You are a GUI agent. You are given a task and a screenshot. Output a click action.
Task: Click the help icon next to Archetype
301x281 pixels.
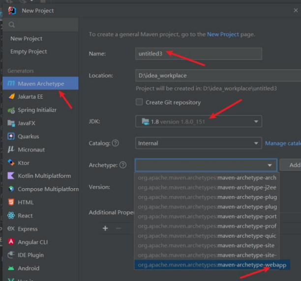[x=123, y=165]
